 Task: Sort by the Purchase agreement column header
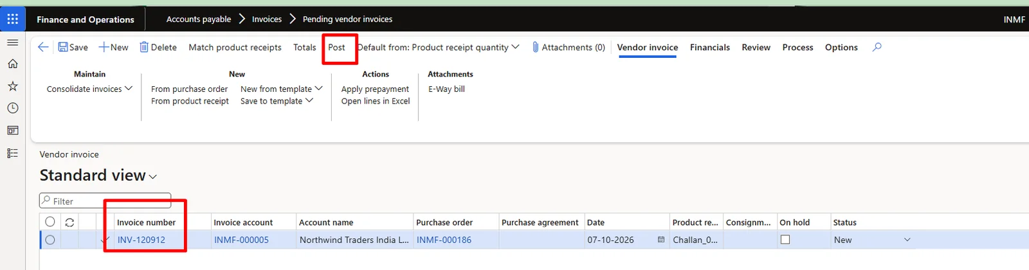coord(540,222)
